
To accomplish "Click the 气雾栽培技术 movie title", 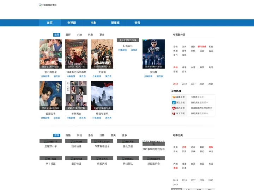I will point(102,146).
